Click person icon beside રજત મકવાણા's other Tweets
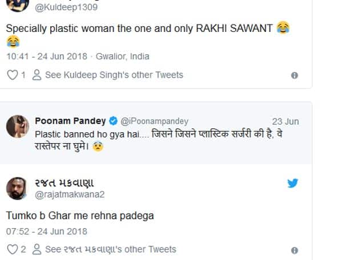This screenshot has height=260, width=347. (x=37, y=249)
